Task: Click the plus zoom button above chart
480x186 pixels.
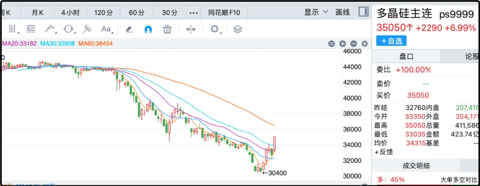Action: 343,44
